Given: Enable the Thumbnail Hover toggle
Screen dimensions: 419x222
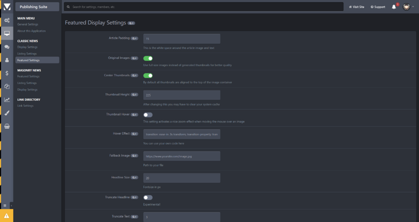Looking at the screenshot, I should pyautogui.click(x=148, y=115).
